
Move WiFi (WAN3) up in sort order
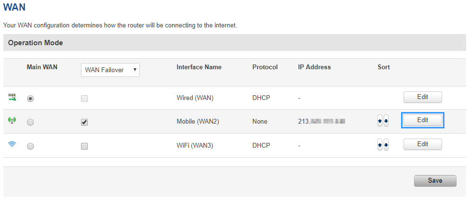tap(380, 145)
